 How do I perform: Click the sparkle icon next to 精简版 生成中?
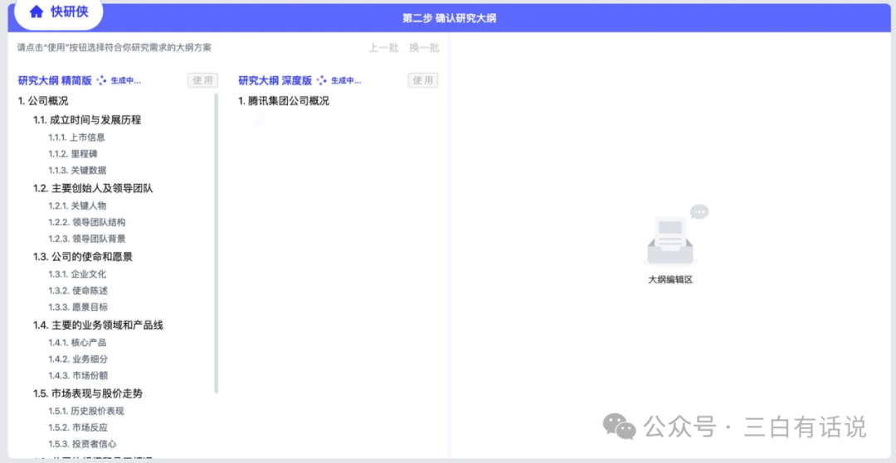[101, 80]
